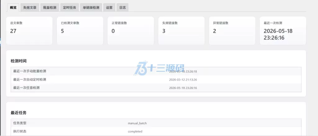Select the 最近一次手动批量检测 row label

tap(30, 71)
